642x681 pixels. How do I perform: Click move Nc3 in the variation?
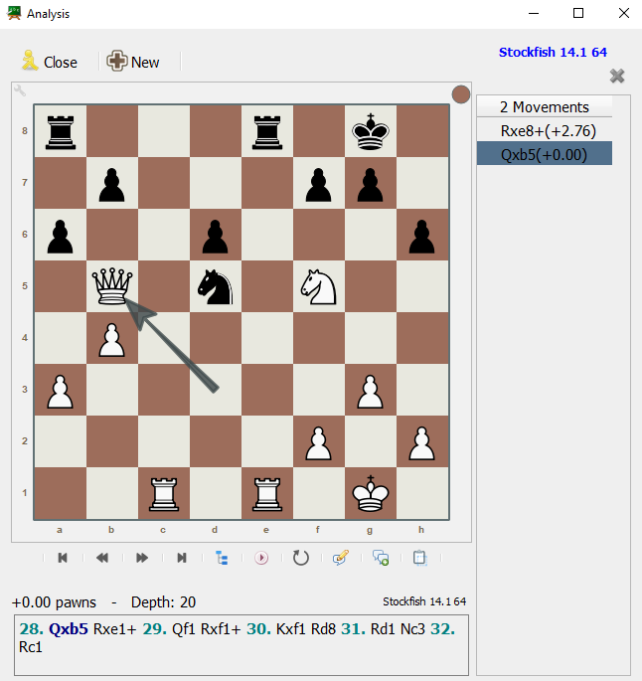pyautogui.click(x=412, y=629)
